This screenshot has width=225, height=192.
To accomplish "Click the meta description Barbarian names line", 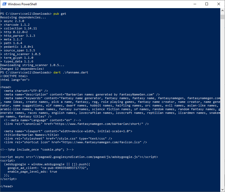I will tap(82, 95).
